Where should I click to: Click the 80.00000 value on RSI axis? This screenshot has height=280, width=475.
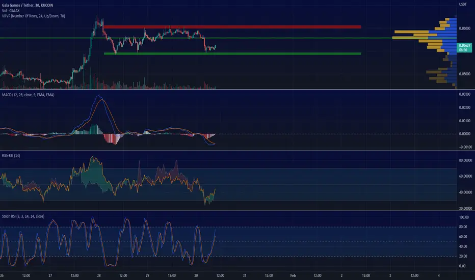[x=465, y=160]
